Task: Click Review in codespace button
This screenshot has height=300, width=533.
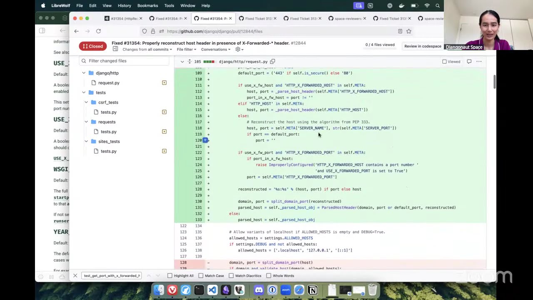Action: (423, 46)
